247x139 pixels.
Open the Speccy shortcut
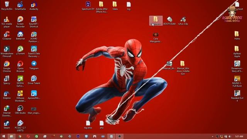pyautogui.click(x=7, y=80)
